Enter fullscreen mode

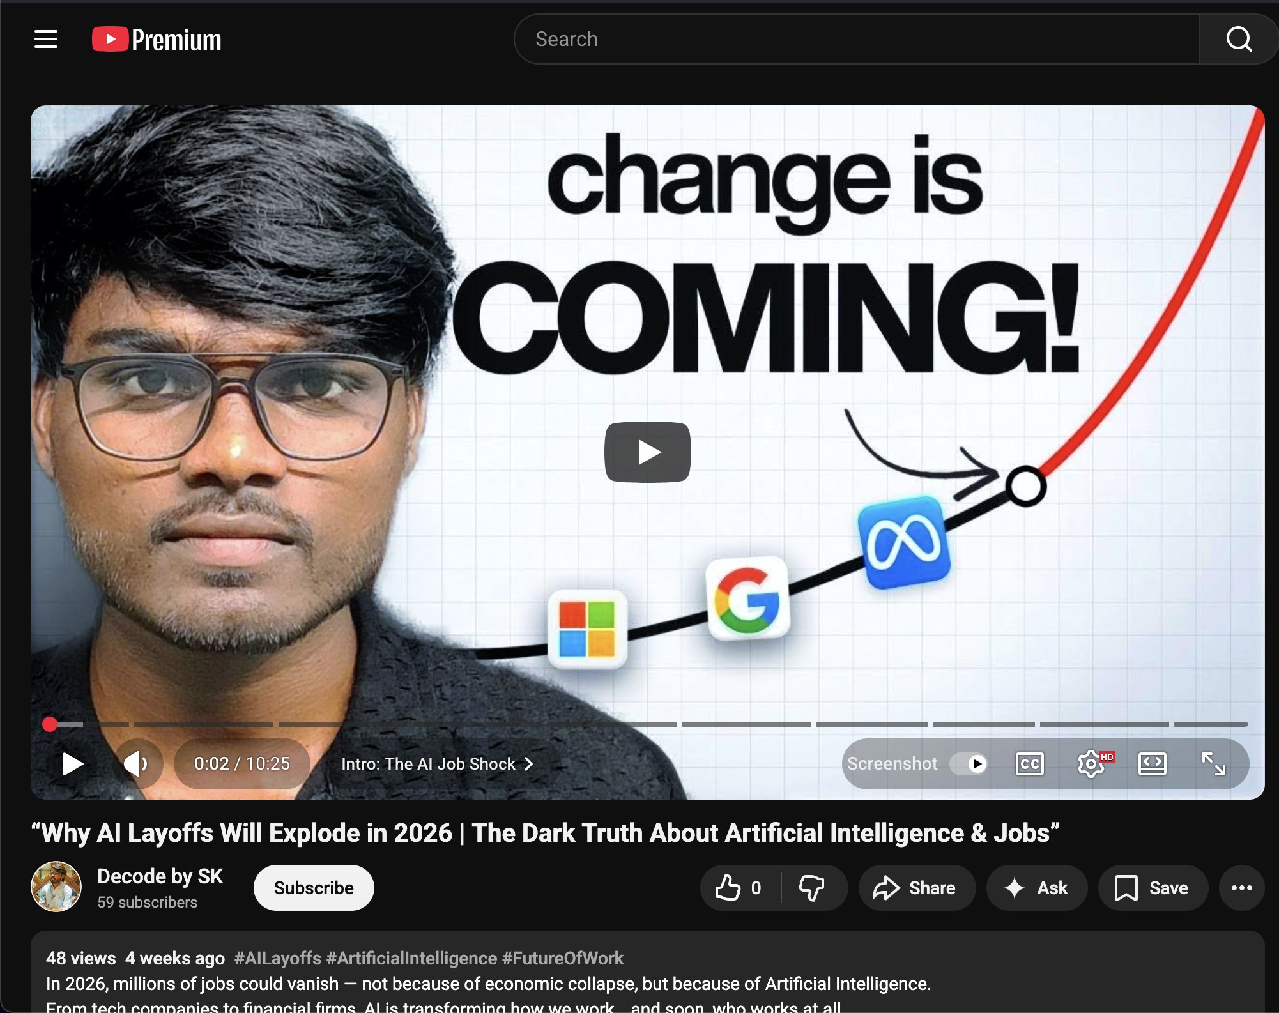[x=1213, y=763]
